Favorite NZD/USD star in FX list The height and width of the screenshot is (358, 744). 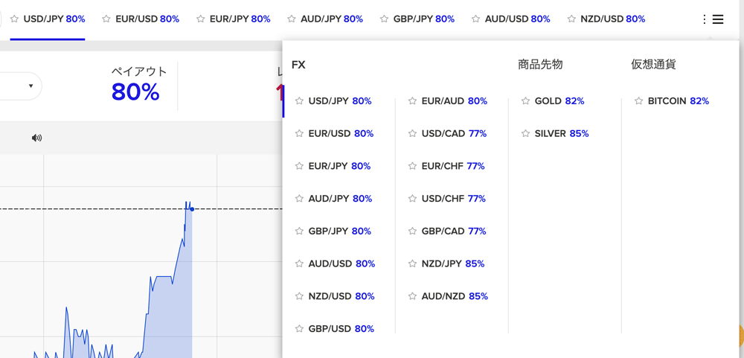click(299, 296)
